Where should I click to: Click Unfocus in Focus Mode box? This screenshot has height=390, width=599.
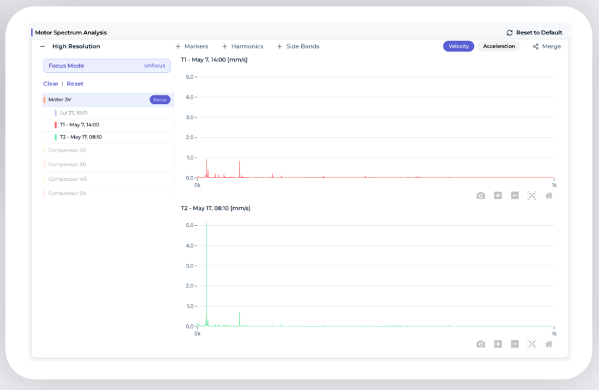154,66
